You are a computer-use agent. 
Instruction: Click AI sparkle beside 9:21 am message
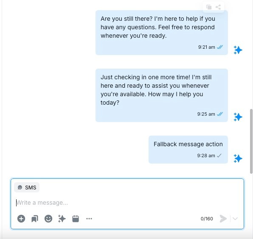(x=238, y=50)
